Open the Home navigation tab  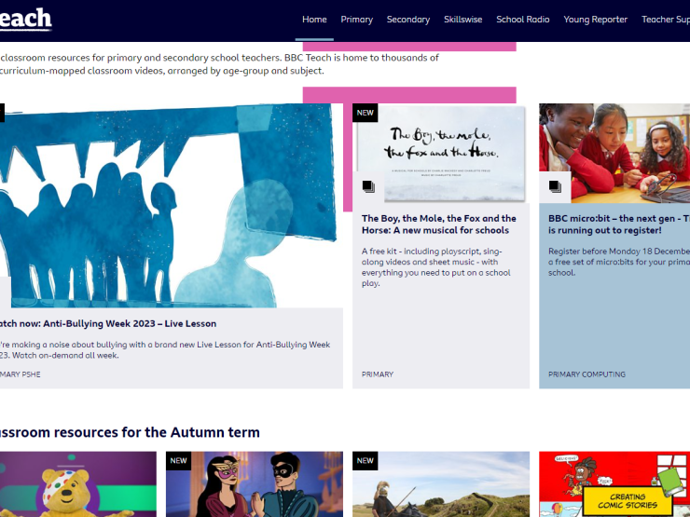[314, 20]
